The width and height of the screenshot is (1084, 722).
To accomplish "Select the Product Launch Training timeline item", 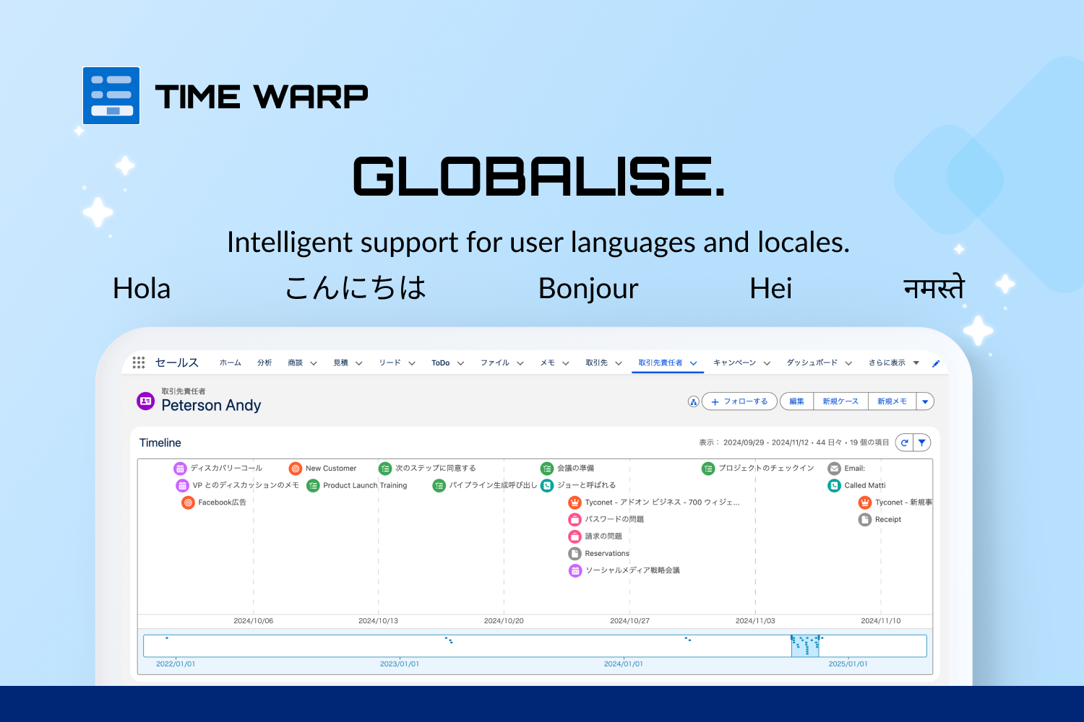I will [x=364, y=486].
